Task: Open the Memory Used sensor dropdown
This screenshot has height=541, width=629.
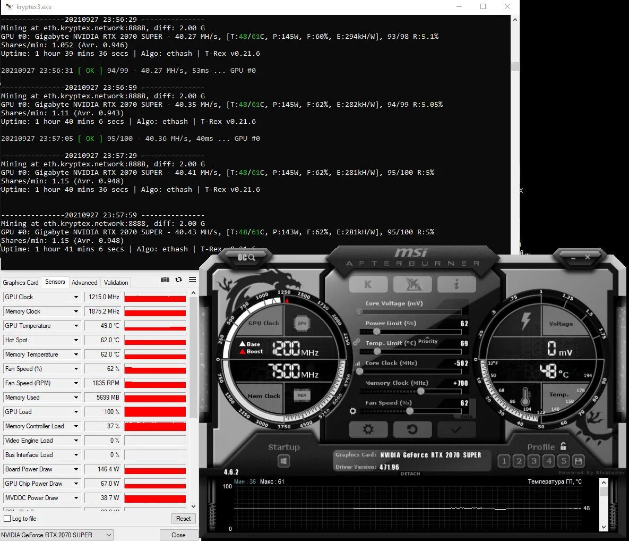Action: point(76,398)
